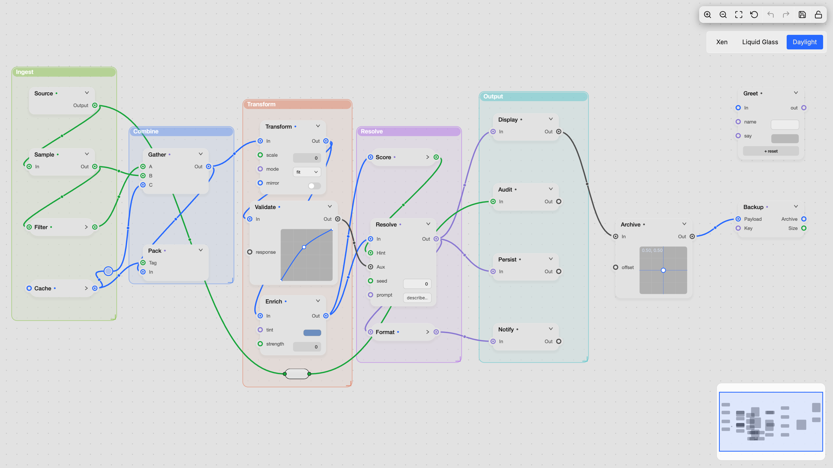Screen dimensions: 833x468
Task: Click the tint color swatch in Enrich
Action: click(x=312, y=333)
